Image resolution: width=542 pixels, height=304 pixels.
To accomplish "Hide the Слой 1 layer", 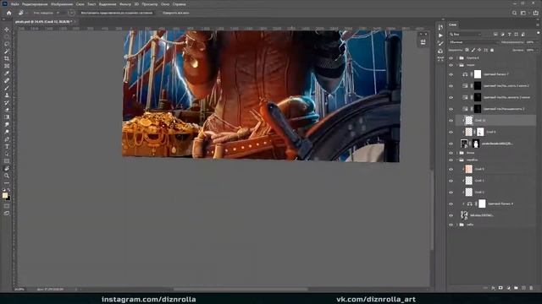I will (451, 181).
